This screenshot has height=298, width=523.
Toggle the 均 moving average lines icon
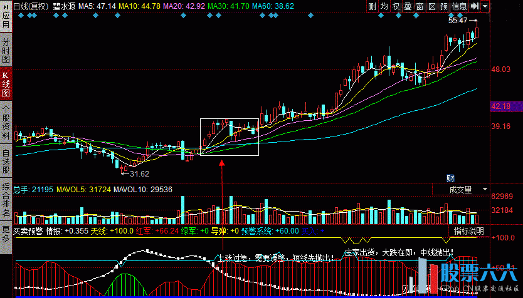tap(384, 6)
